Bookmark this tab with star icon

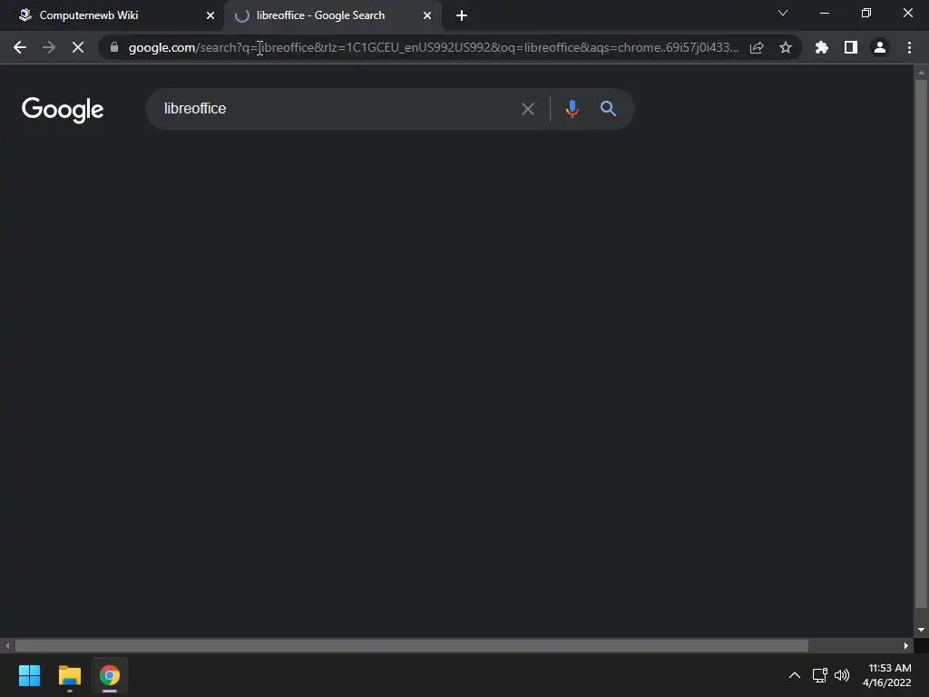[786, 47]
